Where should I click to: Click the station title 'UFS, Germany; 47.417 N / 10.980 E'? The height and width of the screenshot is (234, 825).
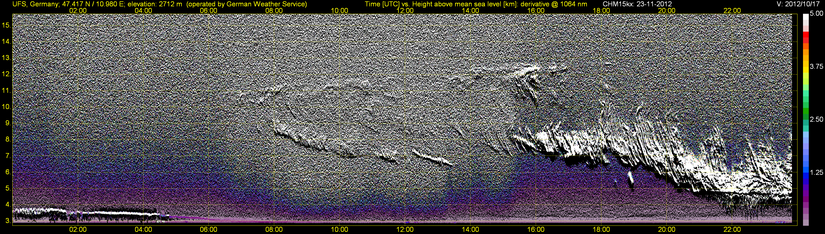pyautogui.click(x=69, y=4)
